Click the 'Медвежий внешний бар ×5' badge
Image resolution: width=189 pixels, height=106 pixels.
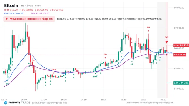[29, 19]
